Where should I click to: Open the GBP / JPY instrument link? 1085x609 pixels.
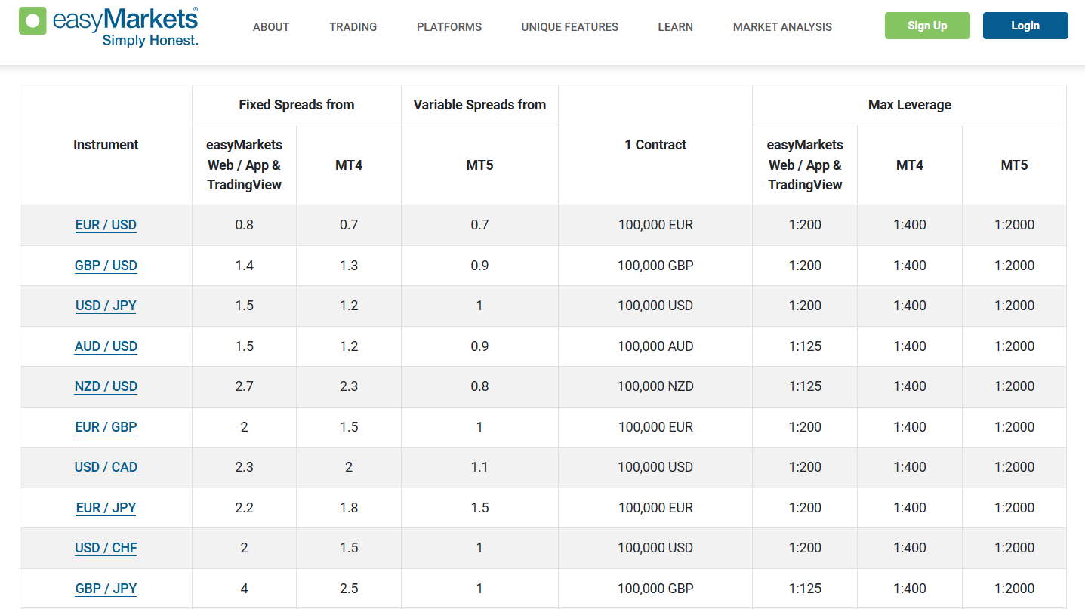[106, 589]
